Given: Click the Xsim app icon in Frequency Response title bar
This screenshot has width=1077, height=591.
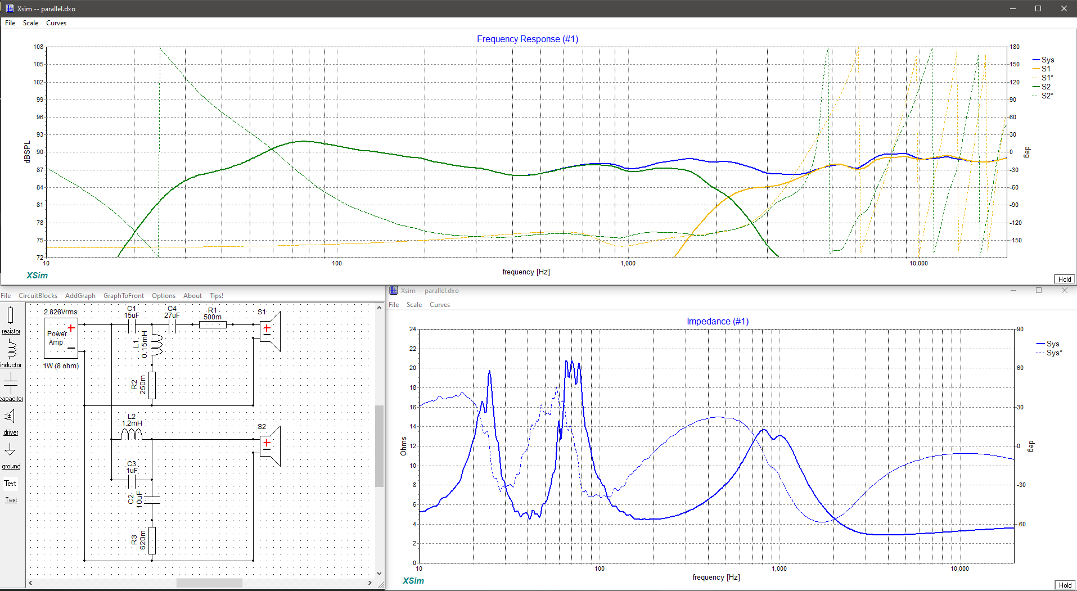Looking at the screenshot, I should click(9, 8).
